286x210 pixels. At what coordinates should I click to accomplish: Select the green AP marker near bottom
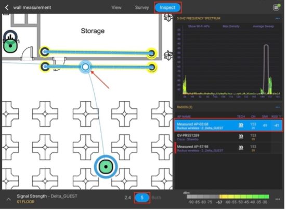point(106,167)
